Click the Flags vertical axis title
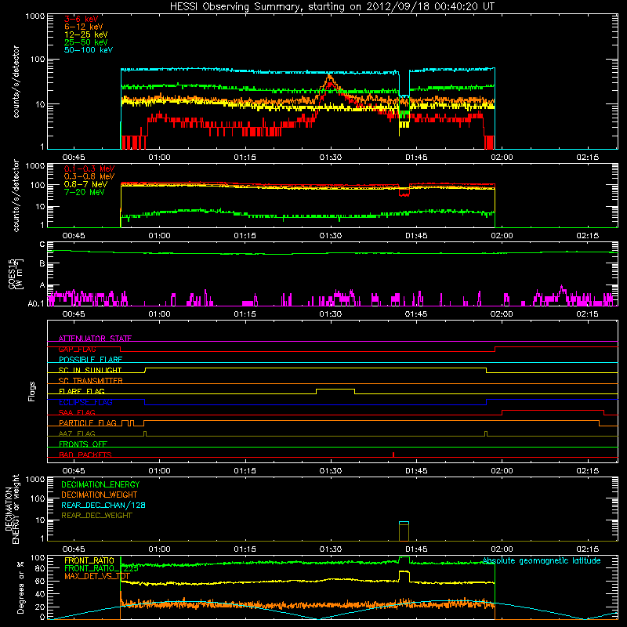This screenshot has height=627, width=627. (x=32, y=391)
